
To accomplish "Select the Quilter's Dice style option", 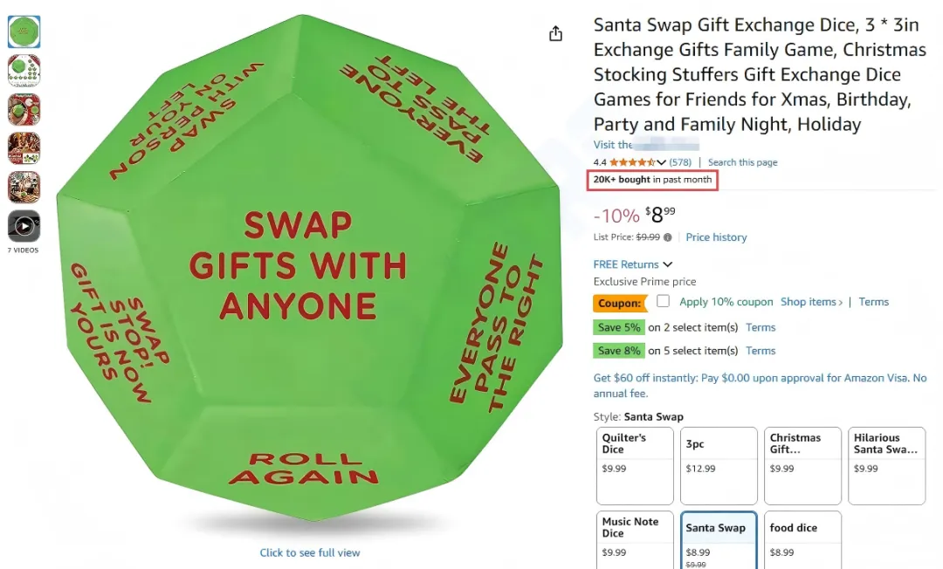I will (635, 465).
